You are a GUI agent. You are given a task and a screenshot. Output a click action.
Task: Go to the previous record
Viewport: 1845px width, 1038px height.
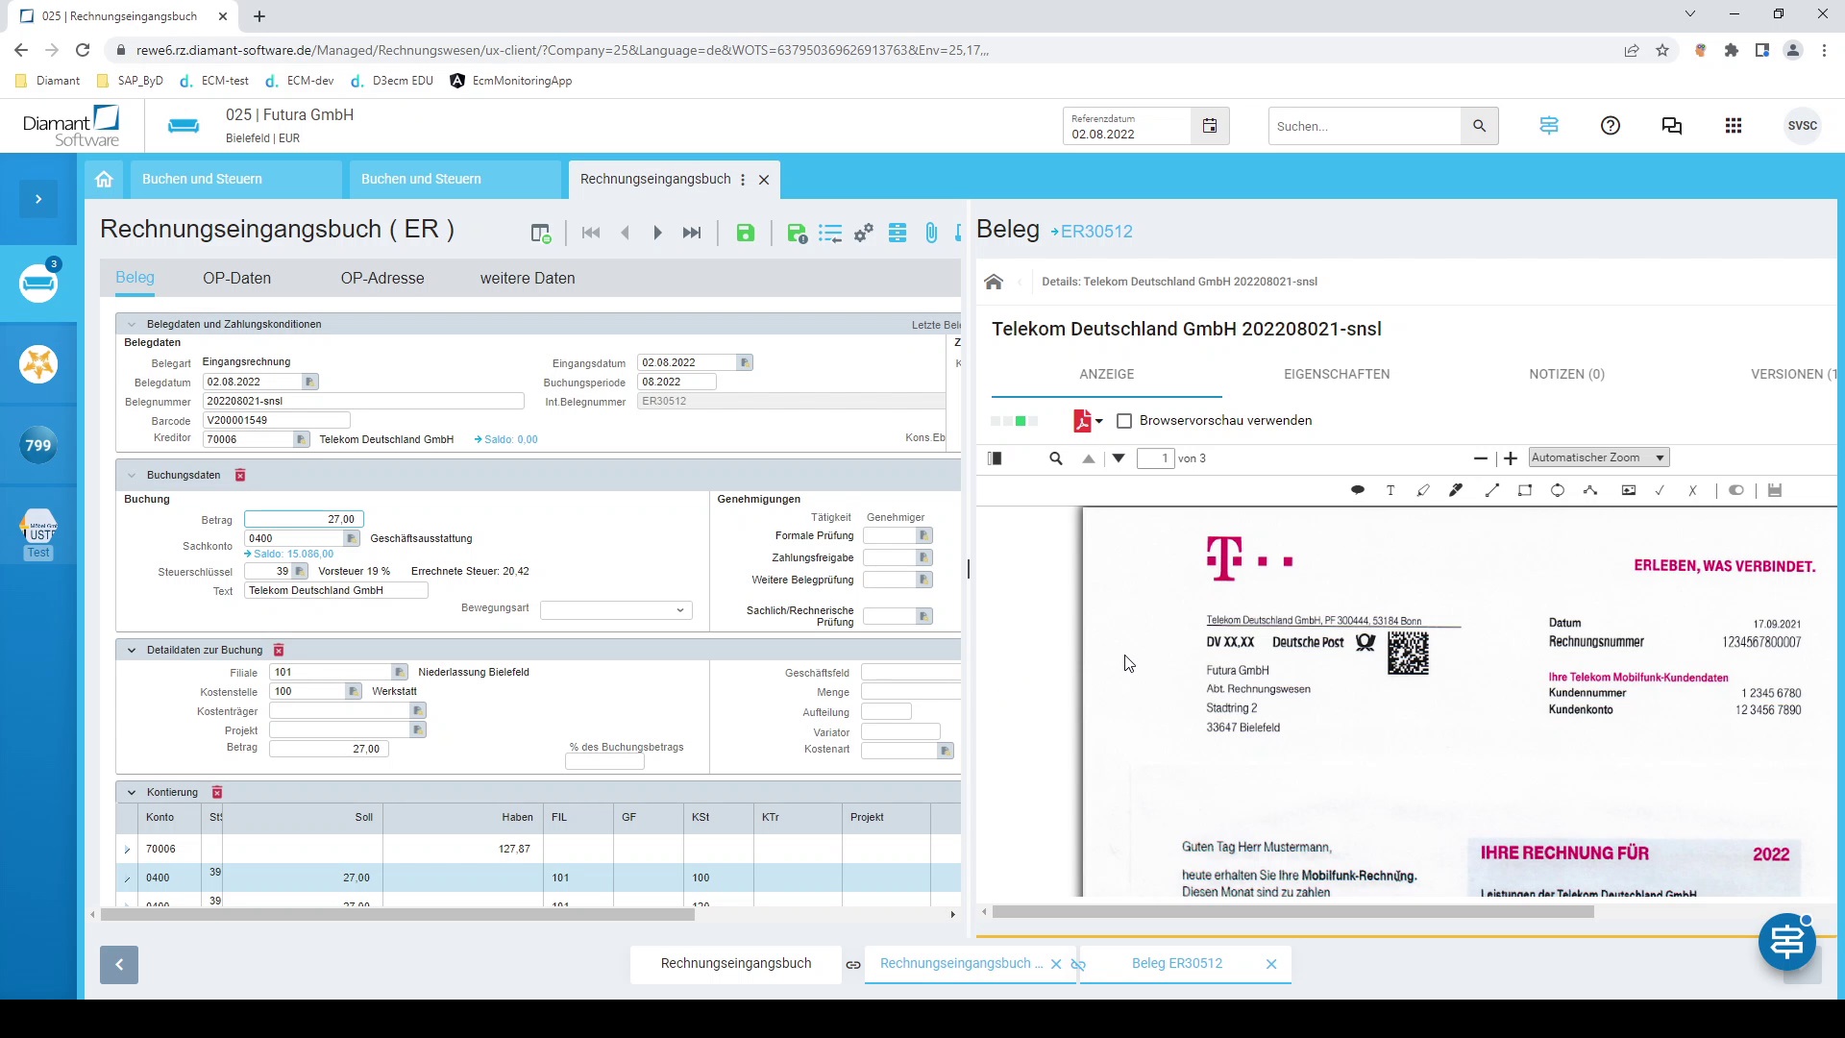point(626,234)
